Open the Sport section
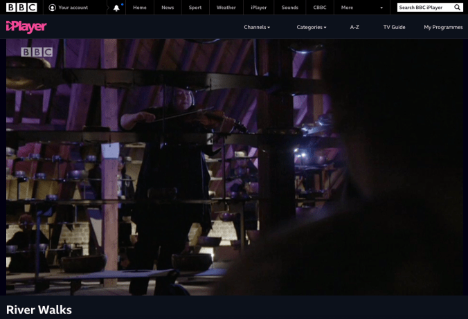 [x=195, y=8]
